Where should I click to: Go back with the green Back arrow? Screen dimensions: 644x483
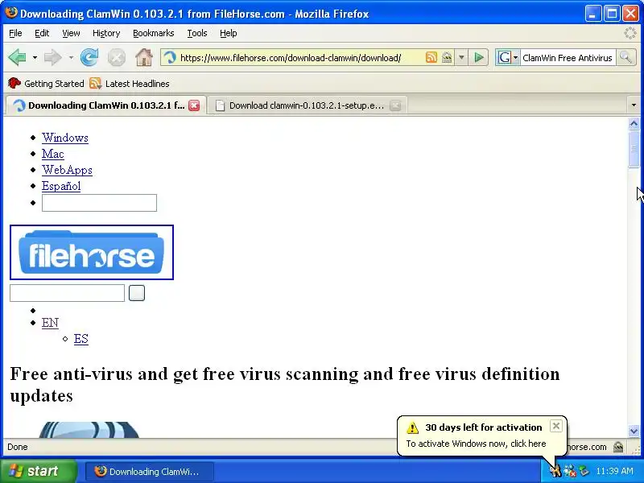17,57
